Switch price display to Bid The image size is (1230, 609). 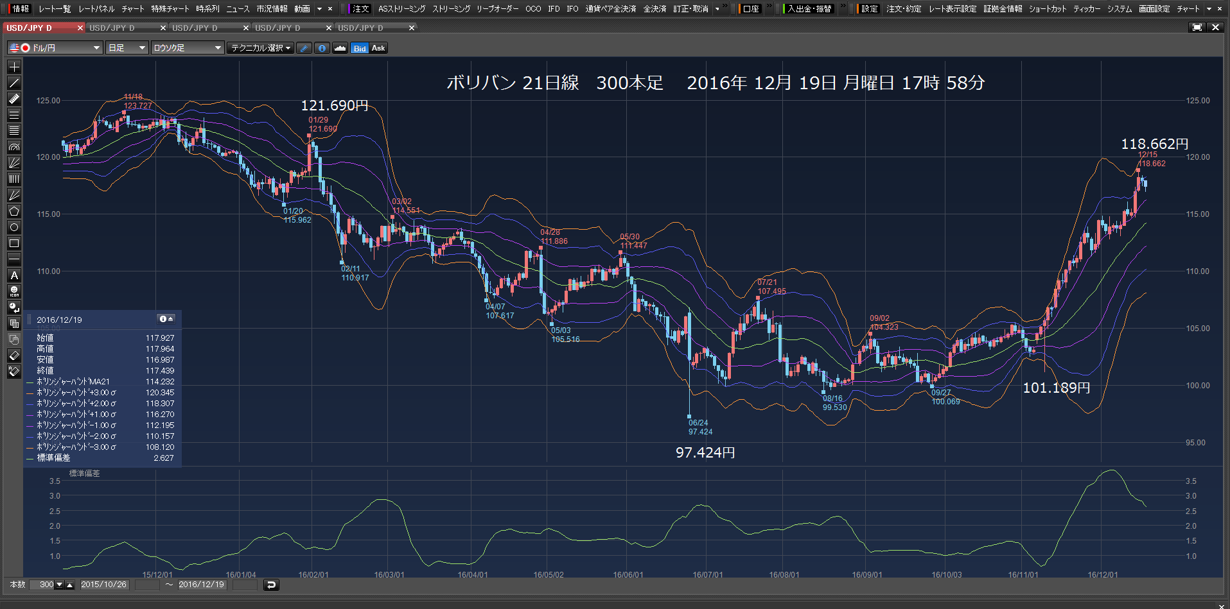point(360,48)
